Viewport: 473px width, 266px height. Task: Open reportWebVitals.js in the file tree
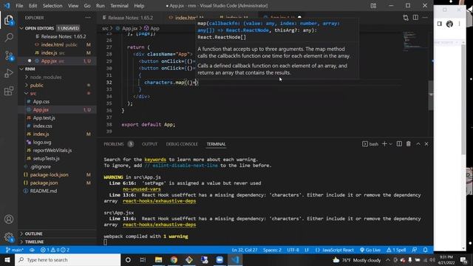pos(52,150)
